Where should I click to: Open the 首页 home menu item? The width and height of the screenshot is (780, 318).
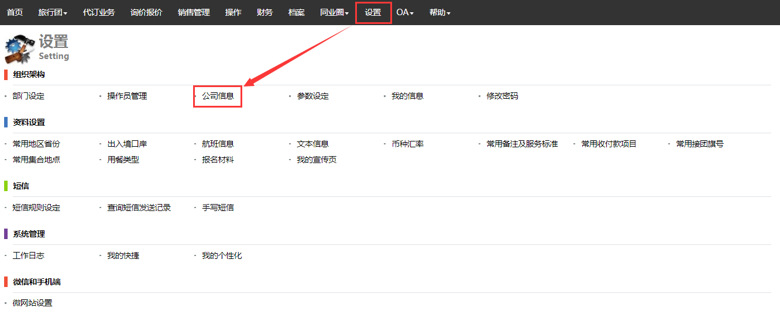[15, 12]
